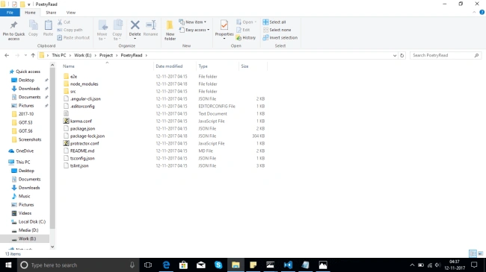This screenshot has height=272, width=486.
Task: Open recent locations dropdown arrow
Action: coord(25,55)
